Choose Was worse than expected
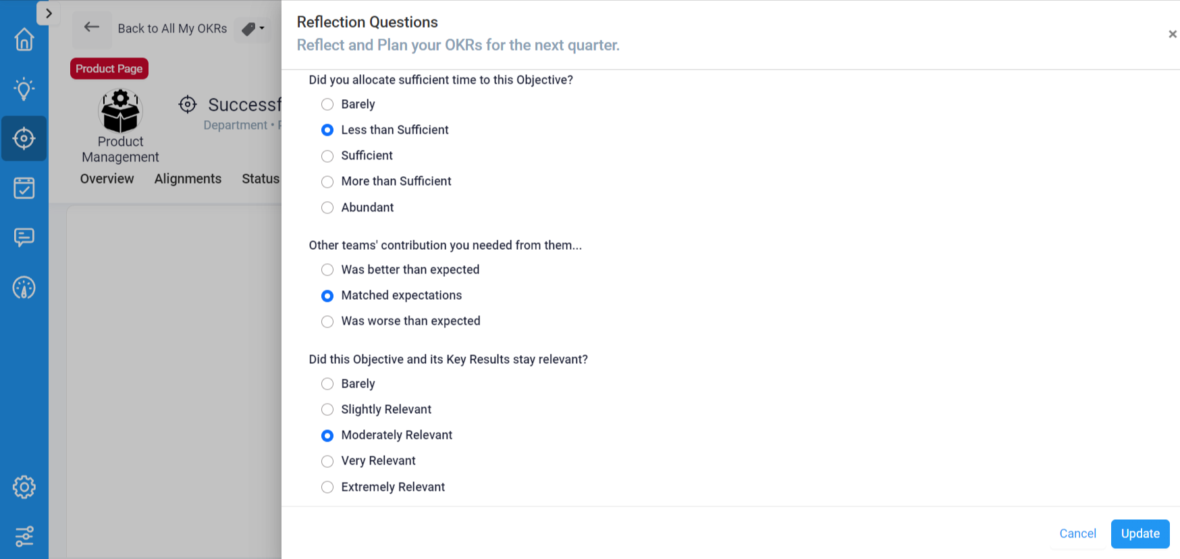The height and width of the screenshot is (559, 1180). [x=327, y=321]
